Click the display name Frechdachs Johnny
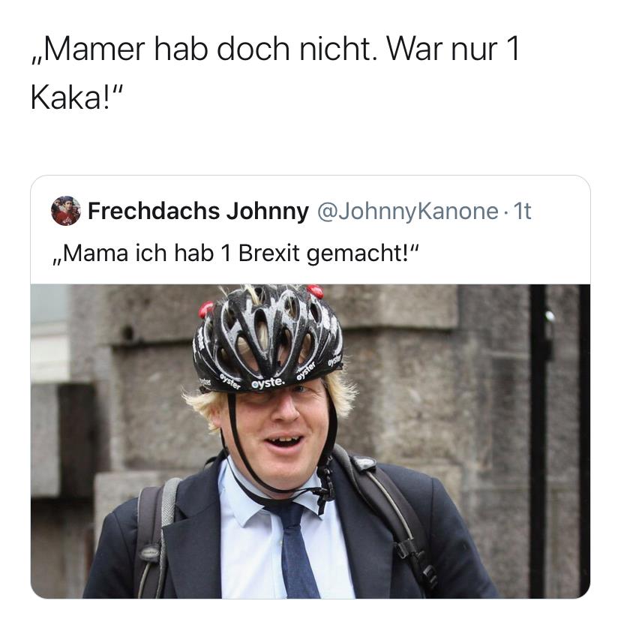621x634 pixels. pyautogui.click(x=198, y=211)
